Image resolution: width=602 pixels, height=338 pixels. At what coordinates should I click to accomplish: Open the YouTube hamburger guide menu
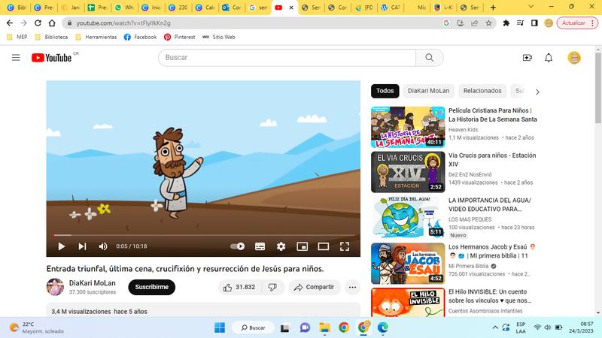[x=16, y=58]
